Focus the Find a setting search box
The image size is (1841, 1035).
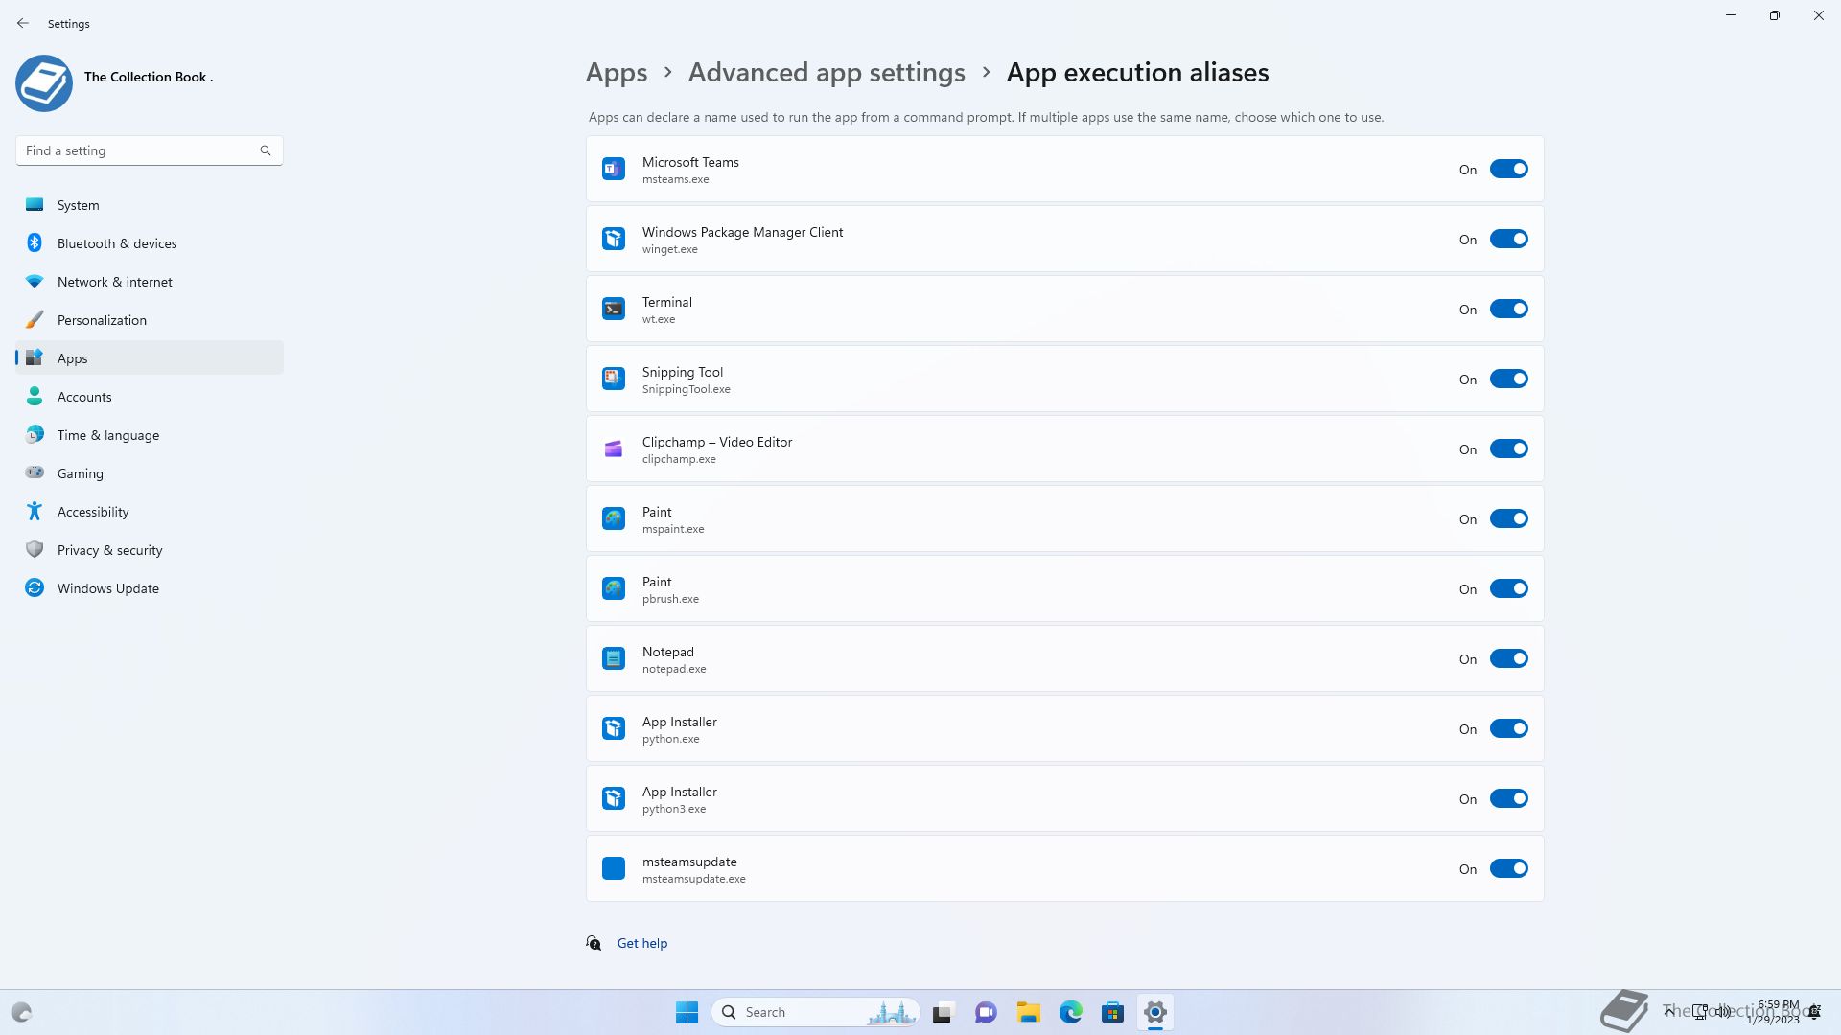click(150, 150)
